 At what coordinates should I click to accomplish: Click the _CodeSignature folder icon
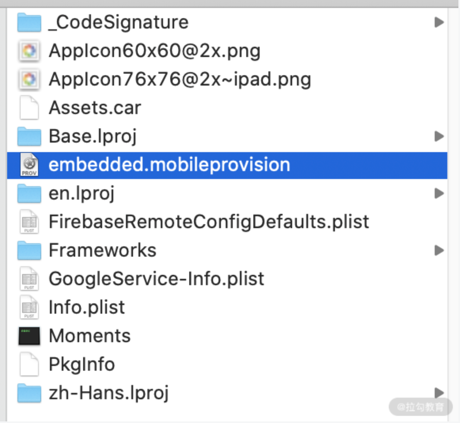[x=29, y=22]
